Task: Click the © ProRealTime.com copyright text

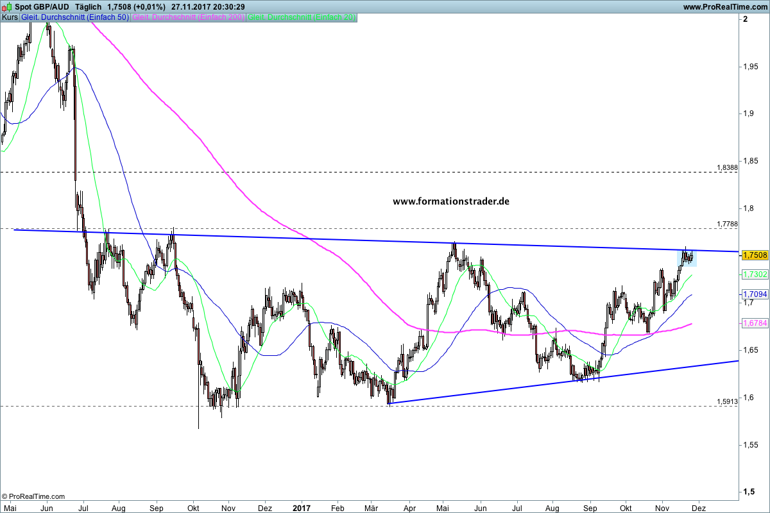Action: point(33,496)
